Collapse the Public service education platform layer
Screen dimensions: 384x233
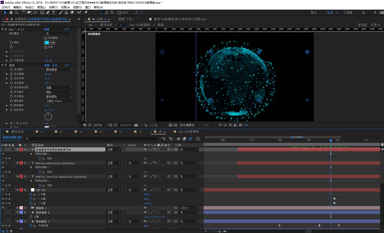18,177
